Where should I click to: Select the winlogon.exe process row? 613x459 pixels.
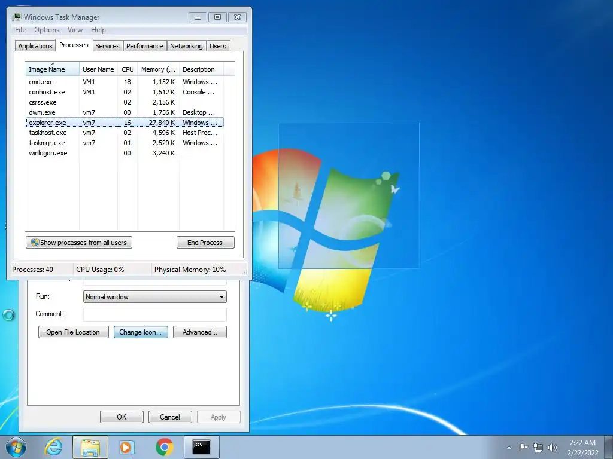click(125, 153)
